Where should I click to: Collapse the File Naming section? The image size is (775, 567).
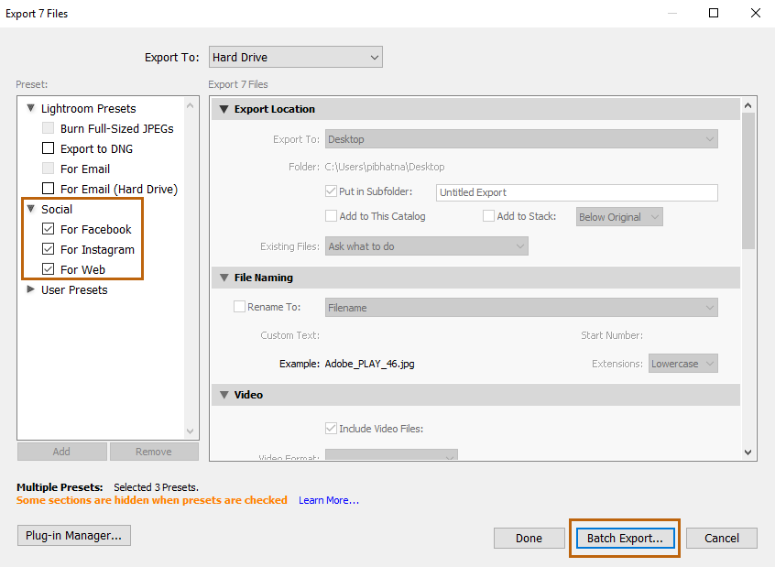click(224, 278)
